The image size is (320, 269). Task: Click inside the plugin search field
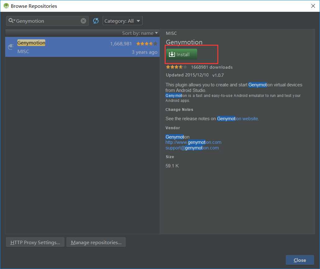pos(47,21)
